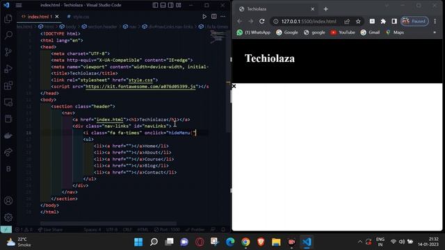The image size is (445, 250).
Task: Run the code with play button
Action: point(204,17)
